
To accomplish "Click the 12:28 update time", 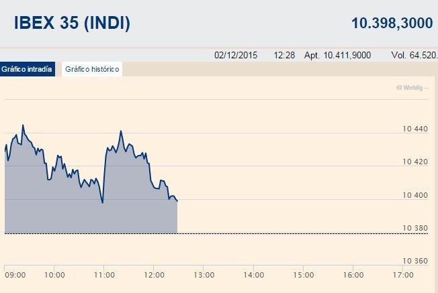I will point(284,55).
